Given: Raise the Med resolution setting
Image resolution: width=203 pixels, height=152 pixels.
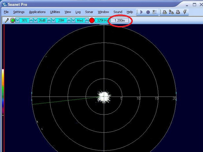Looking at the screenshot, I should (x=87, y=21).
